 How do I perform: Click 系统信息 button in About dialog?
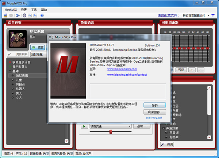pyautogui.click(x=155, y=112)
